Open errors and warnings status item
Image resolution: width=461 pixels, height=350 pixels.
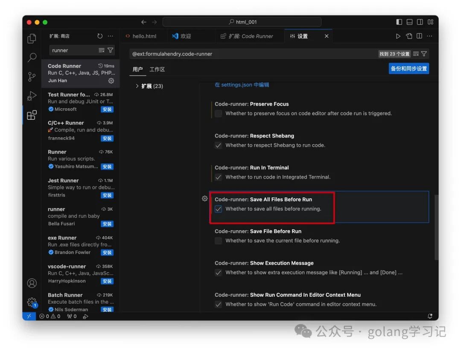50,316
